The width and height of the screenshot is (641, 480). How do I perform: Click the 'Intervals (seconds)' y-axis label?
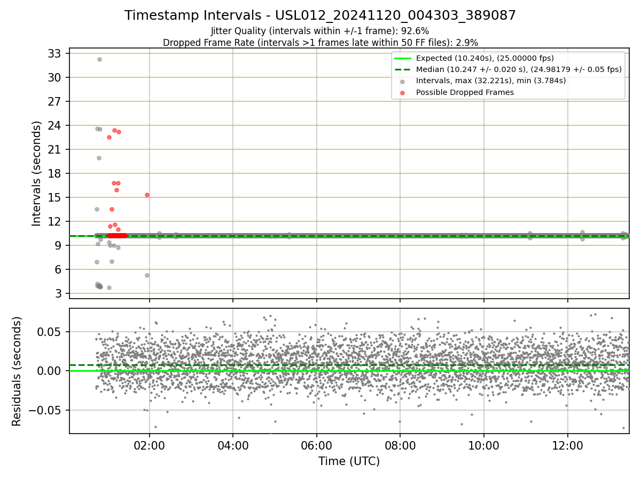(x=37, y=173)
